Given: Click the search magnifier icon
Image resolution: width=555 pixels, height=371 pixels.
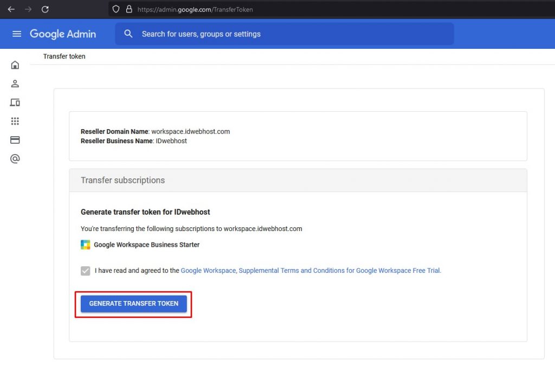Looking at the screenshot, I should [128, 34].
